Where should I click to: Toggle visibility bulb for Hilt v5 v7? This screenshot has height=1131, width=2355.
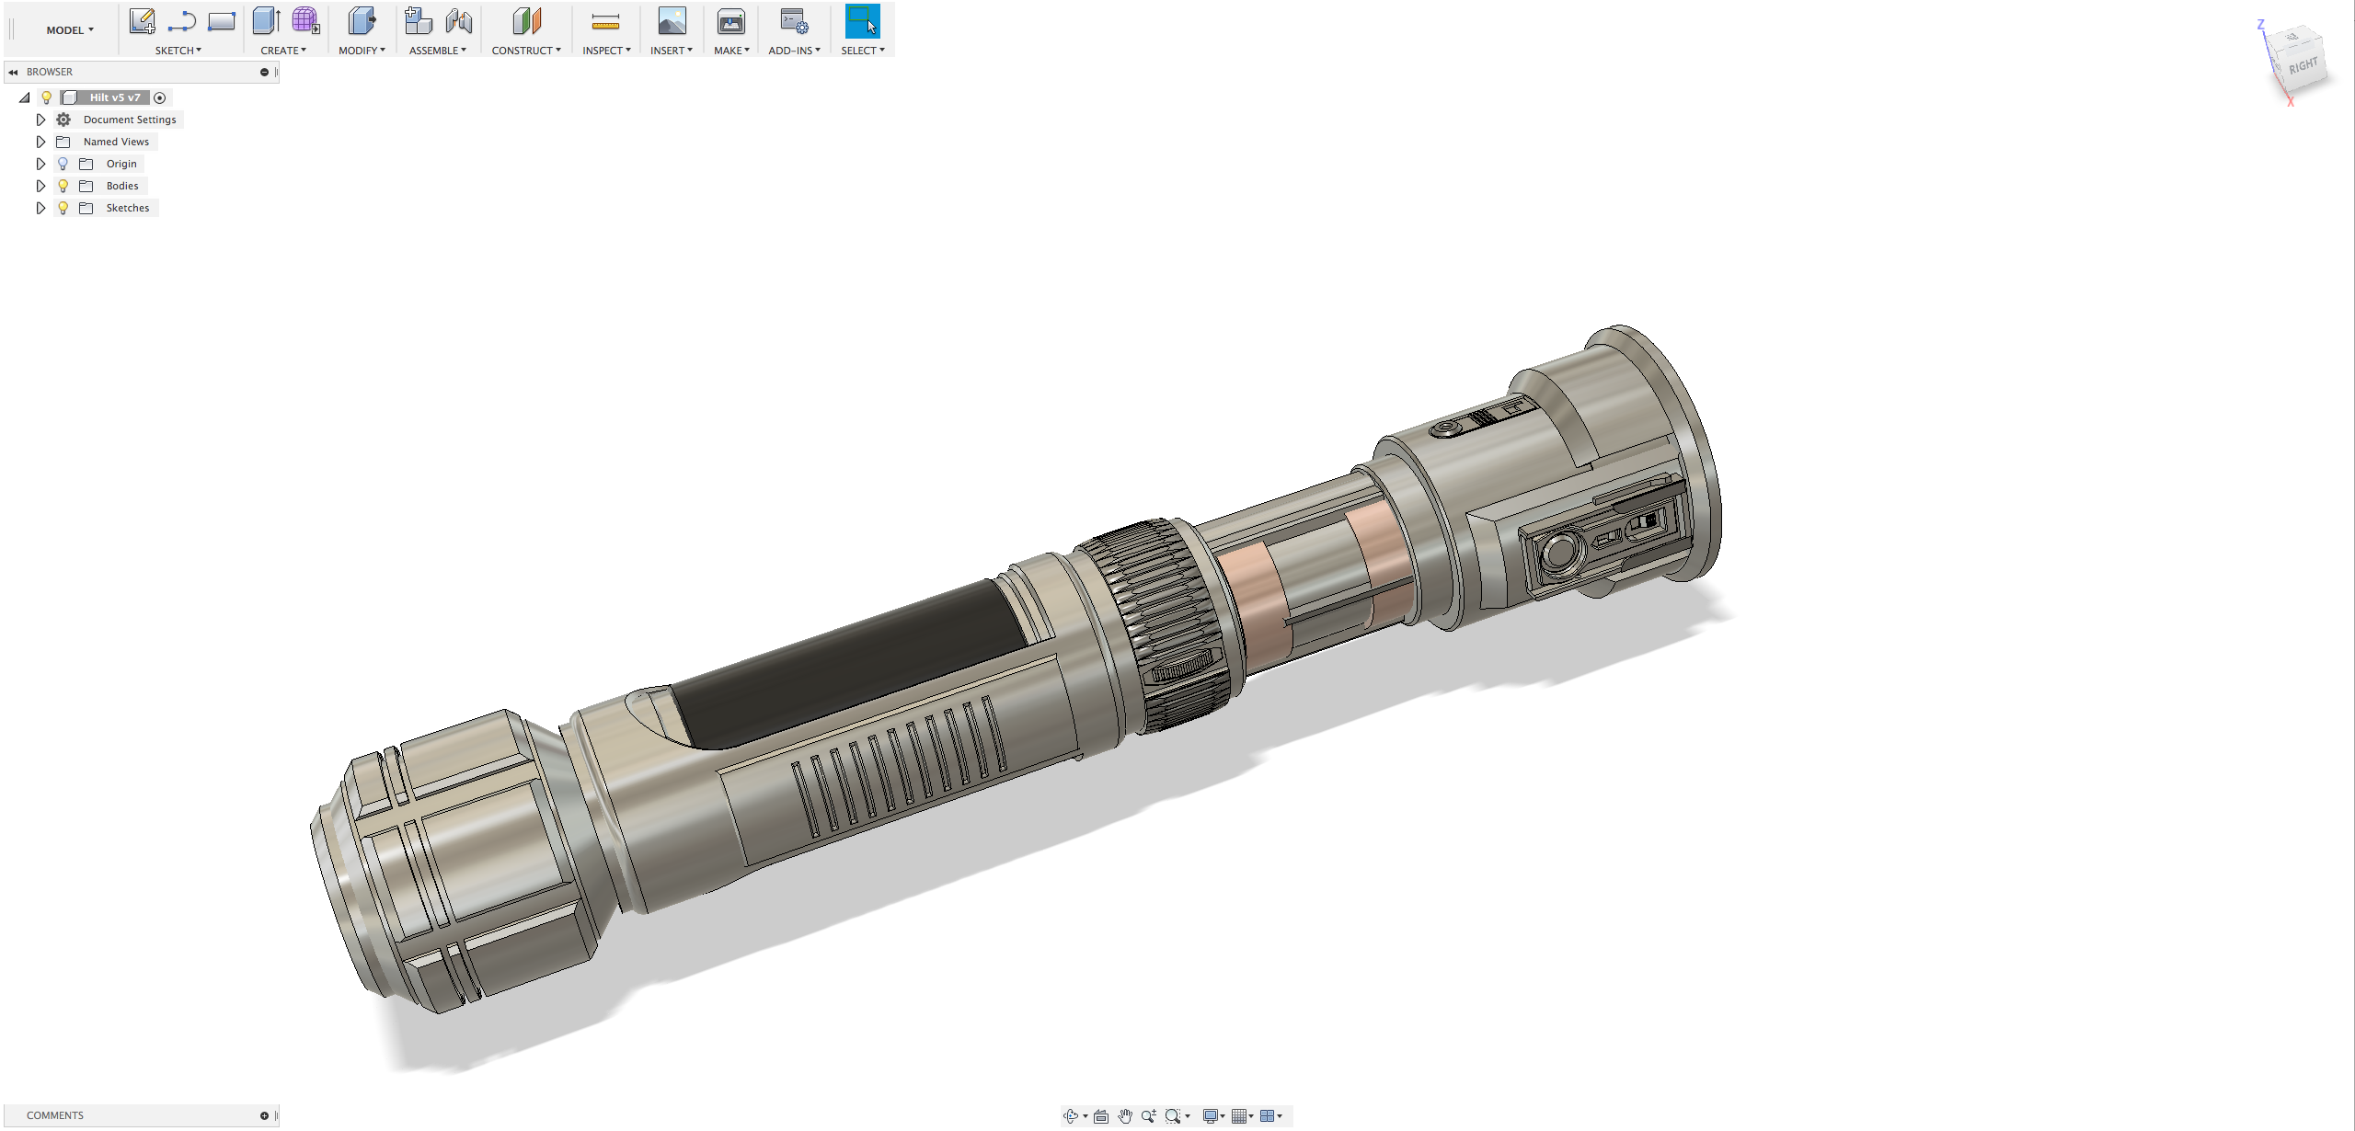click(x=46, y=97)
